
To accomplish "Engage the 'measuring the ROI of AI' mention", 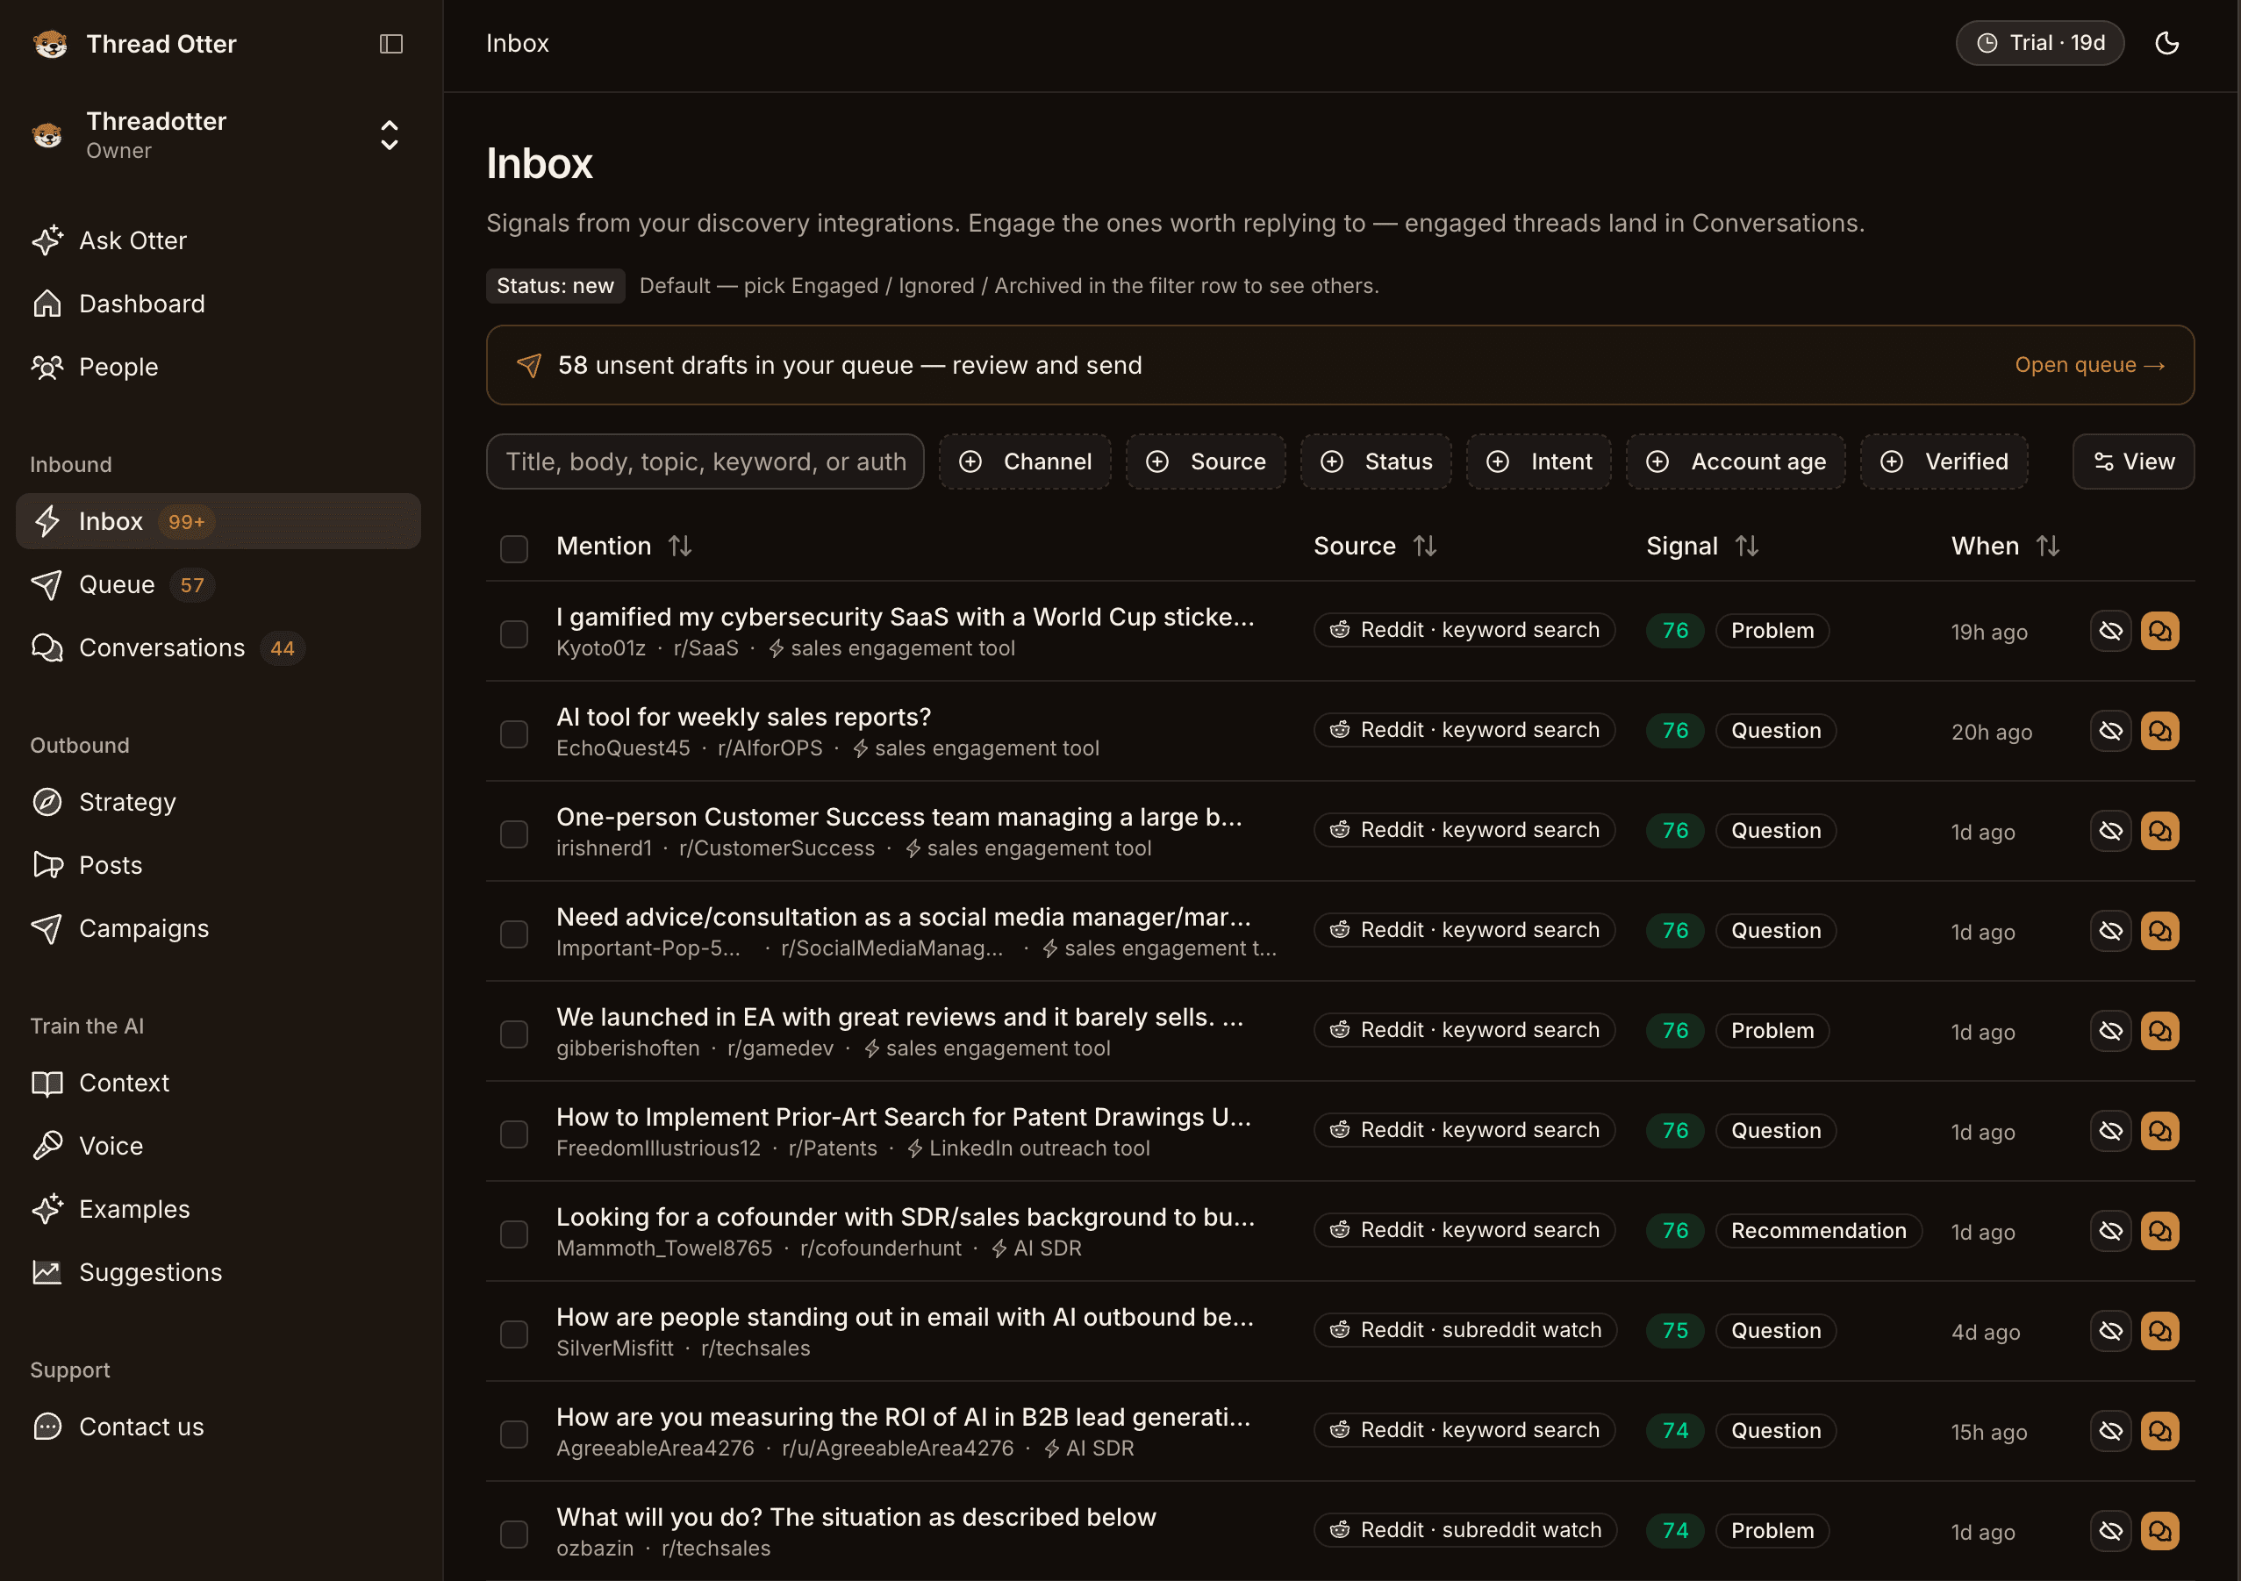I will coord(2160,1431).
